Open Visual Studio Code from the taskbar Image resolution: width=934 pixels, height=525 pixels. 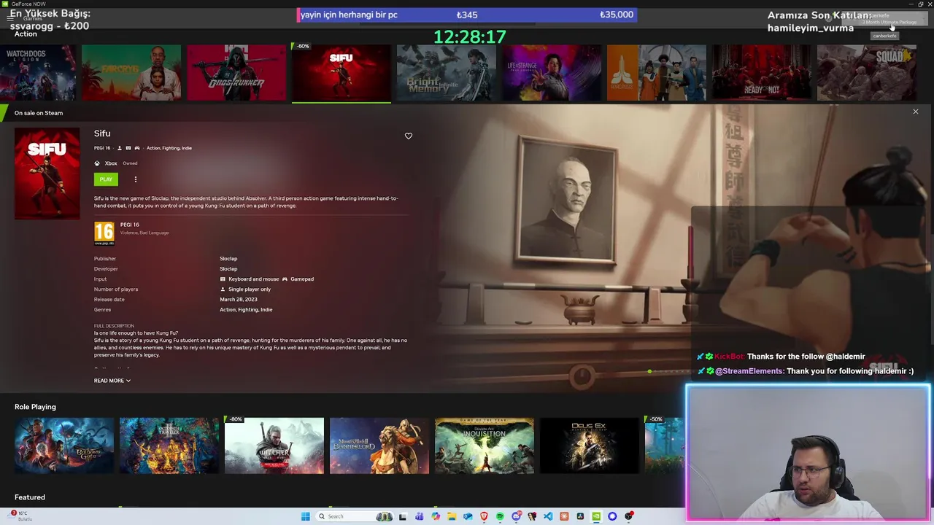pyautogui.click(x=548, y=516)
